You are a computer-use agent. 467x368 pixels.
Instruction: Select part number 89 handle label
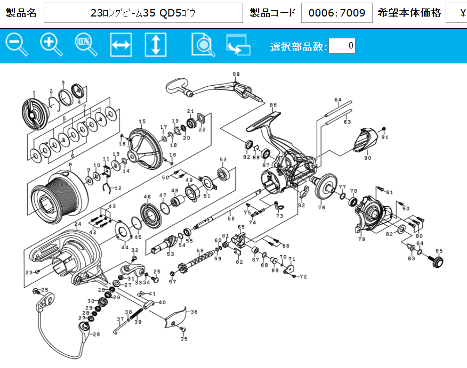[236, 74]
